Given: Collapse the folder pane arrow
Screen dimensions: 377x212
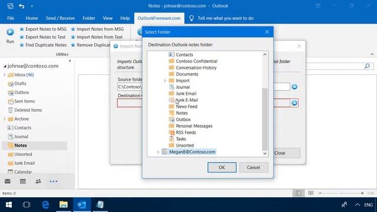Looking at the screenshot, I should coord(70,61).
